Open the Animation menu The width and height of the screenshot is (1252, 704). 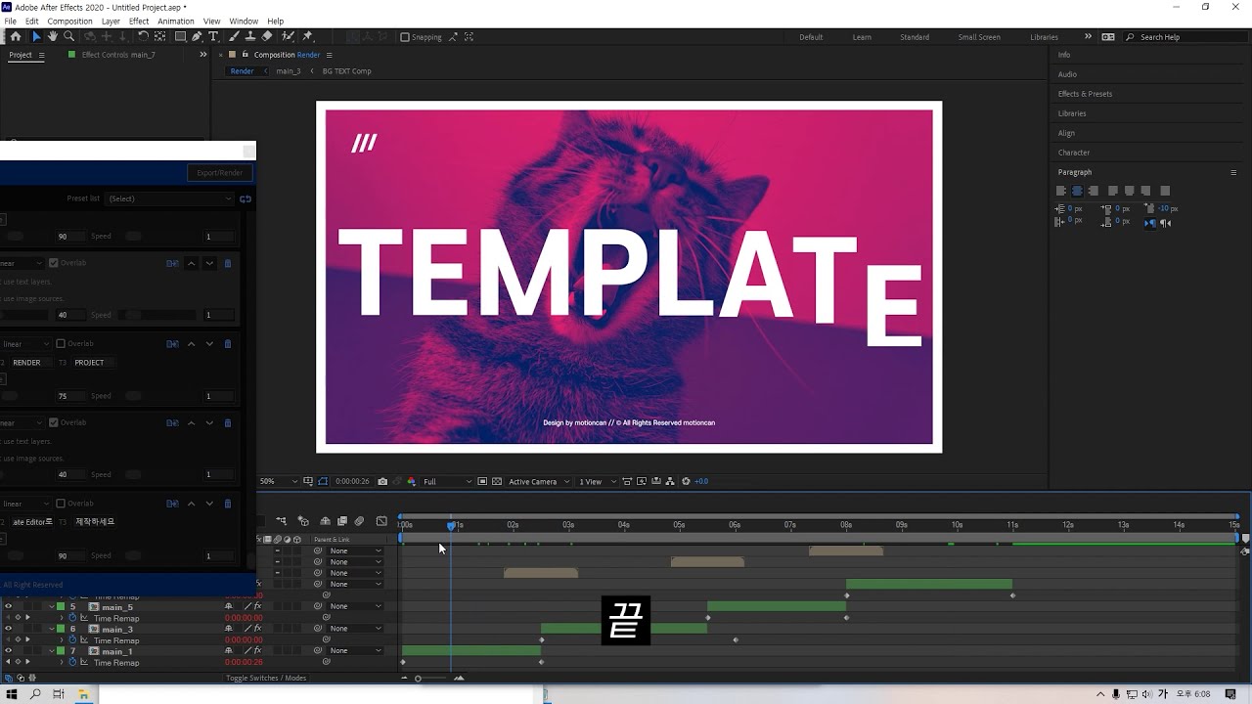(x=176, y=21)
